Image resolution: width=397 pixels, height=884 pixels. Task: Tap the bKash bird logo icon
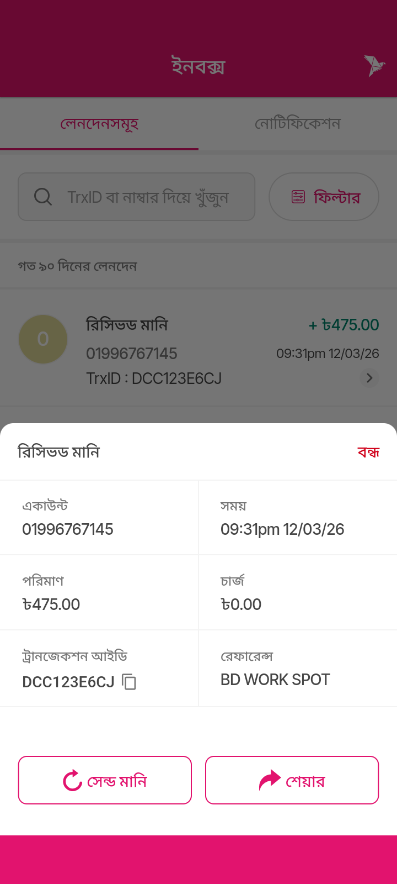(x=374, y=66)
